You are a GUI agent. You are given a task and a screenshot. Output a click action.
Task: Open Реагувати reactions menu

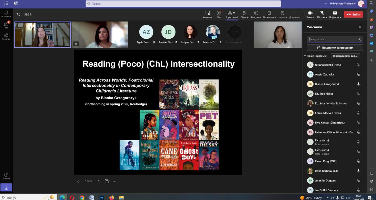tap(256, 14)
